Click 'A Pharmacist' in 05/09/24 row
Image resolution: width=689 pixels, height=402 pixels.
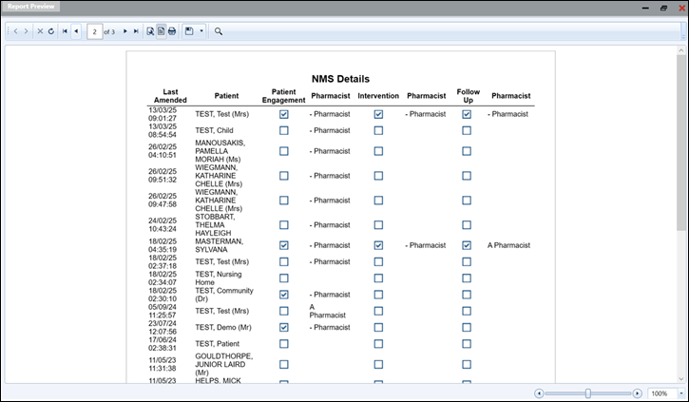pos(327,311)
